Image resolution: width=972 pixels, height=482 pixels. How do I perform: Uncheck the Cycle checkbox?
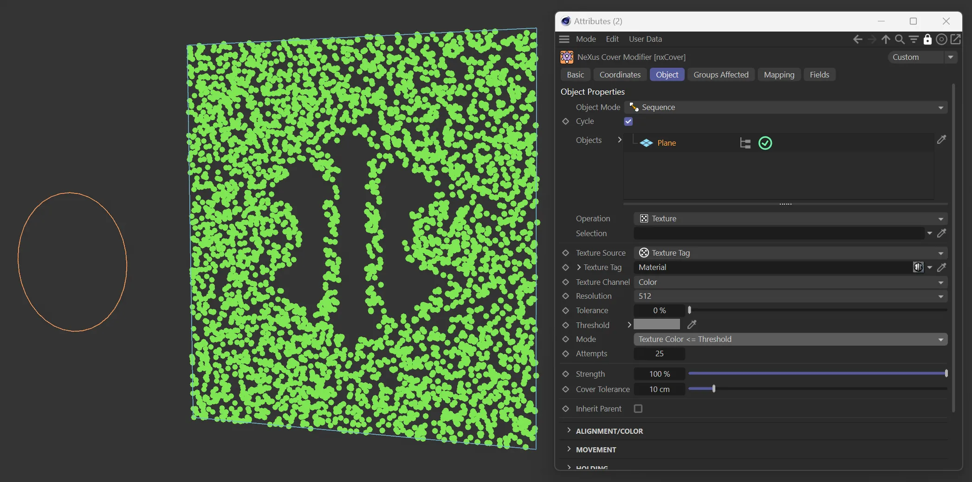[x=629, y=122]
